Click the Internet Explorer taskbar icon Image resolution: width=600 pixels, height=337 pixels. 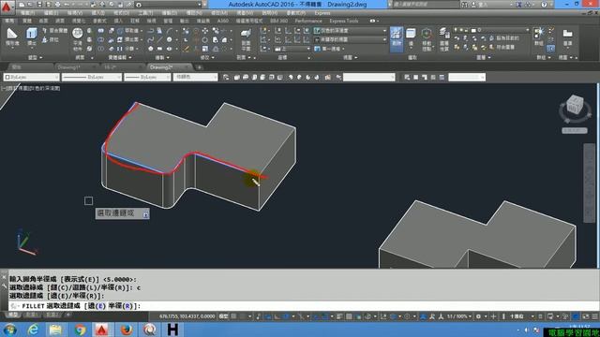tap(34, 330)
